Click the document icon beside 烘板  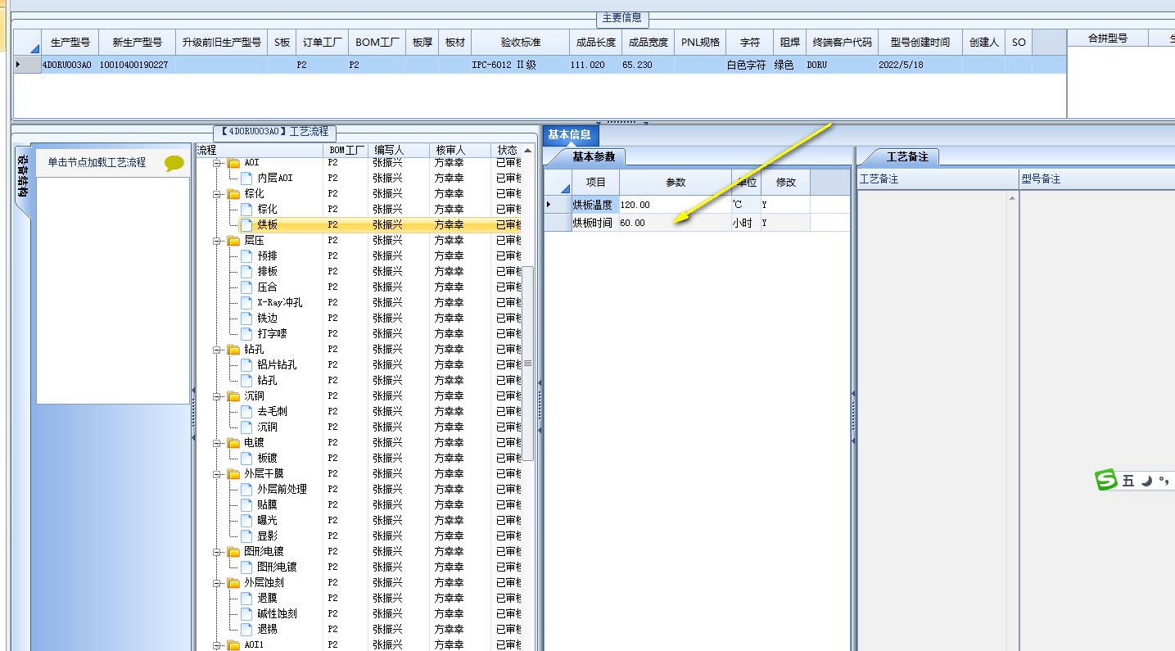click(x=246, y=224)
